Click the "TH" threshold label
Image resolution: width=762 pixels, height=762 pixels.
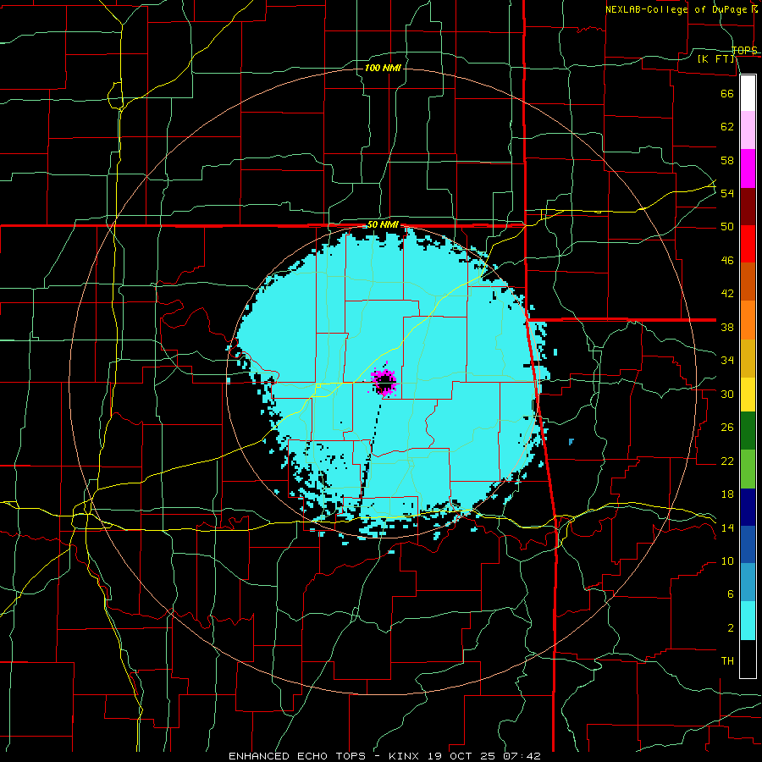click(x=727, y=661)
